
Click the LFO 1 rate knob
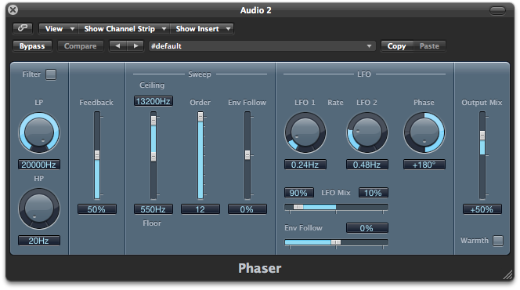(x=305, y=132)
